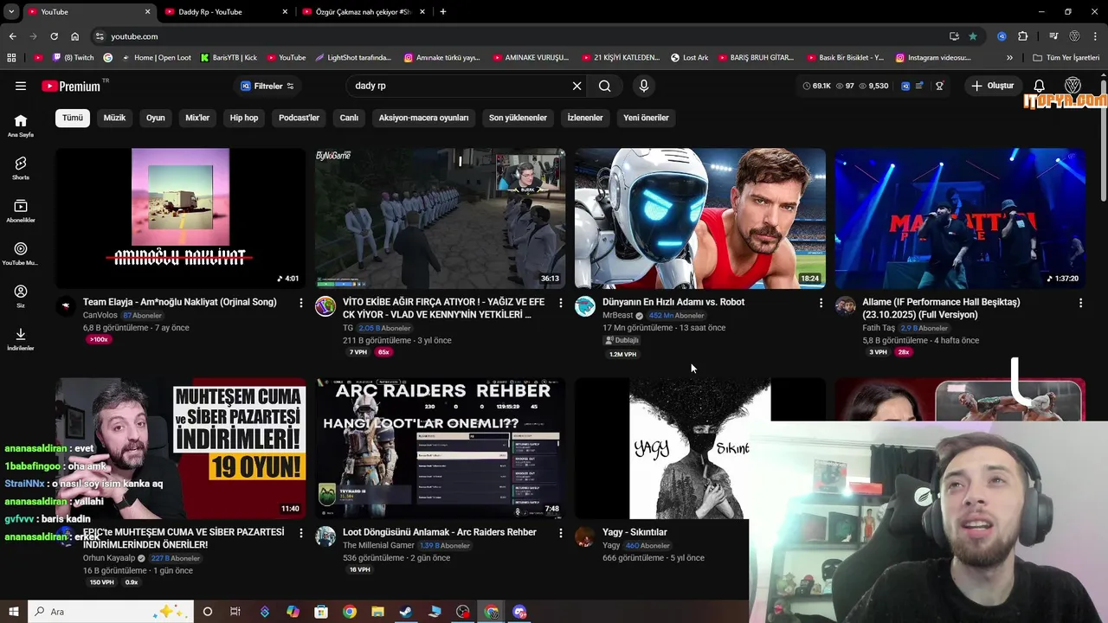This screenshot has height=623, width=1108.
Task: Open MrBeast robot video thumbnail
Action: pyautogui.click(x=700, y=218)
